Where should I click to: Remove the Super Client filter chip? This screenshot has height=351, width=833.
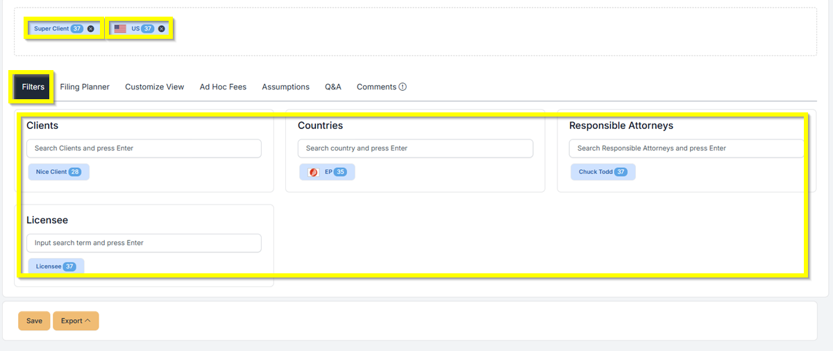[91, 29]
